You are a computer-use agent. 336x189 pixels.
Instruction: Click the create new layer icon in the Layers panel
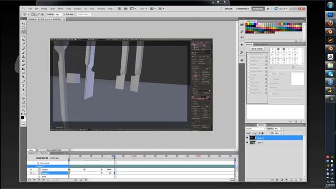pos(296,180)
